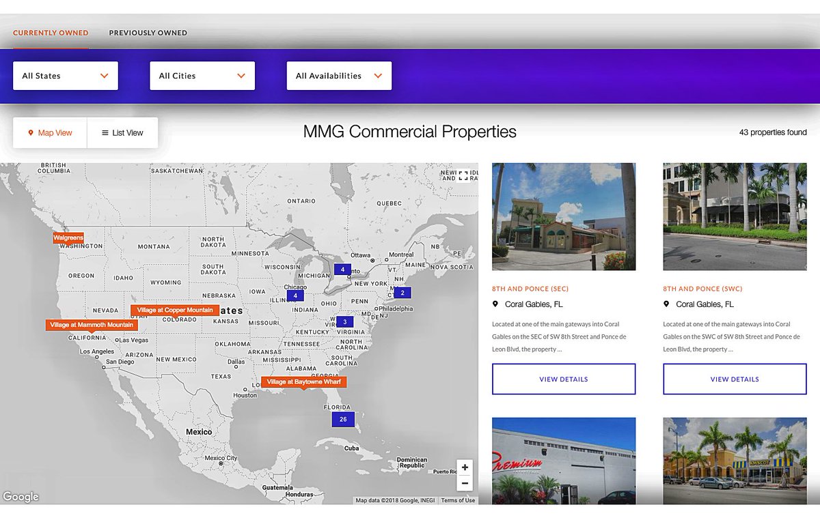Screen dimensions: 820x520
Task: Open the Virginia cluster of 3
Action: (x=345, y=322)
